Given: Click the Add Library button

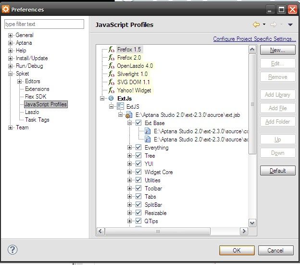Looking at the screenshot, I should tap(277, 95).
